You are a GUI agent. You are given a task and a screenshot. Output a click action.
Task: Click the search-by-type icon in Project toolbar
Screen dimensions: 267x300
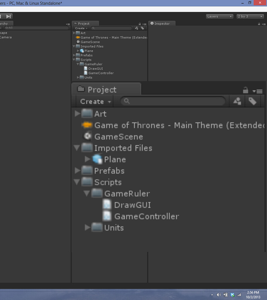(136, 28)
